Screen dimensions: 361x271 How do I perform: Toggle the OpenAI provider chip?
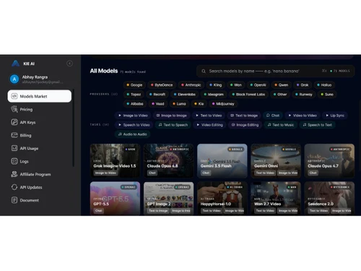click(258, 85)
